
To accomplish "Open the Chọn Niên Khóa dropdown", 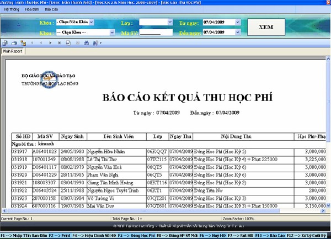I will (90, 23).
